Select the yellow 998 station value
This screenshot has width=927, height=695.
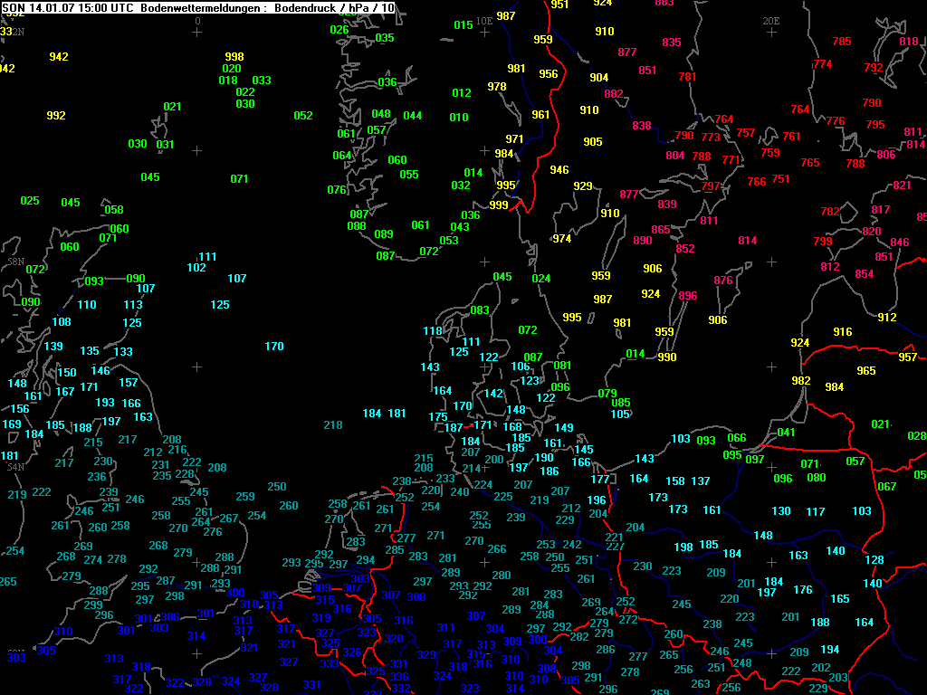[234, 57]
